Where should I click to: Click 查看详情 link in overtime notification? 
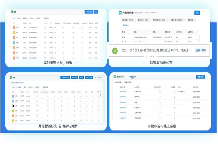coord(200,50)
